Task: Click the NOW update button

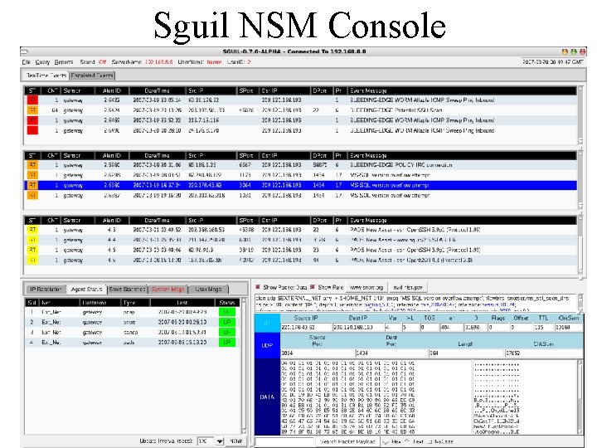Action: pyautogui.click(x=235, y=441)
